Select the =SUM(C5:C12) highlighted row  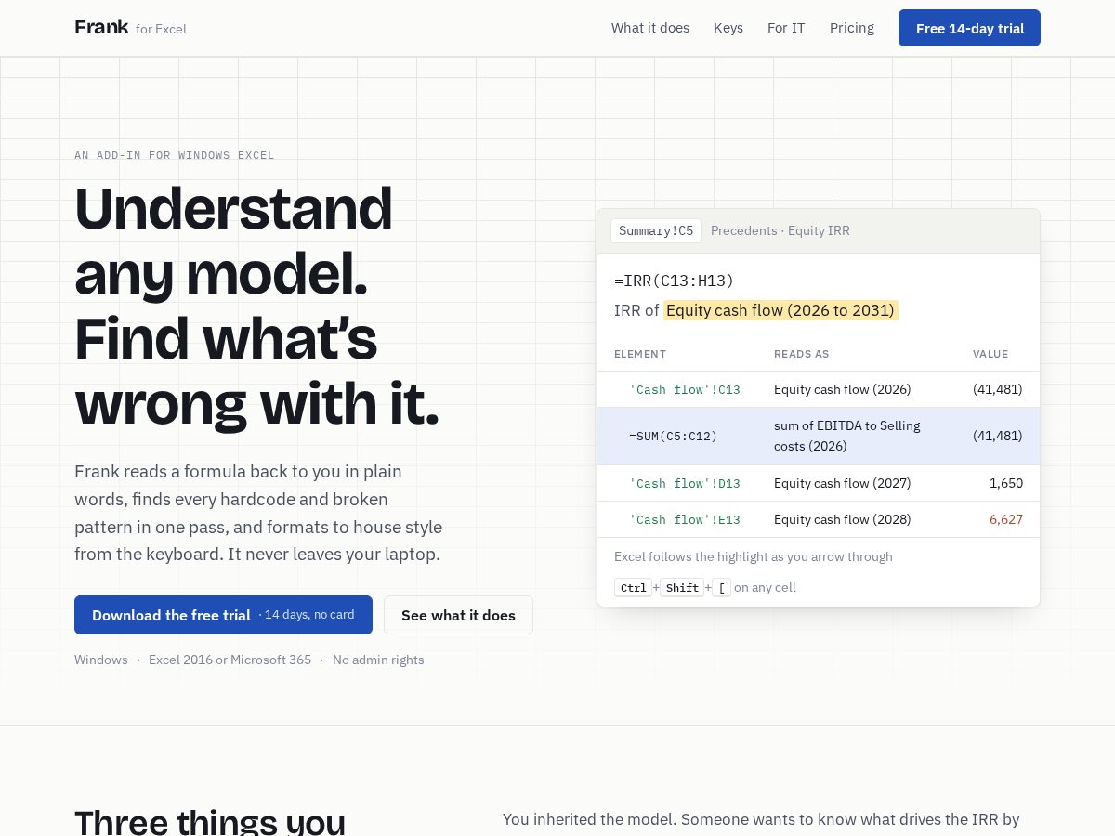tap(819, 436)
